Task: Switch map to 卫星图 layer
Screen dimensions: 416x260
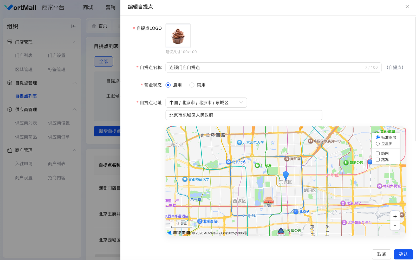Action: pyautogui.click(x=378, y=144)
